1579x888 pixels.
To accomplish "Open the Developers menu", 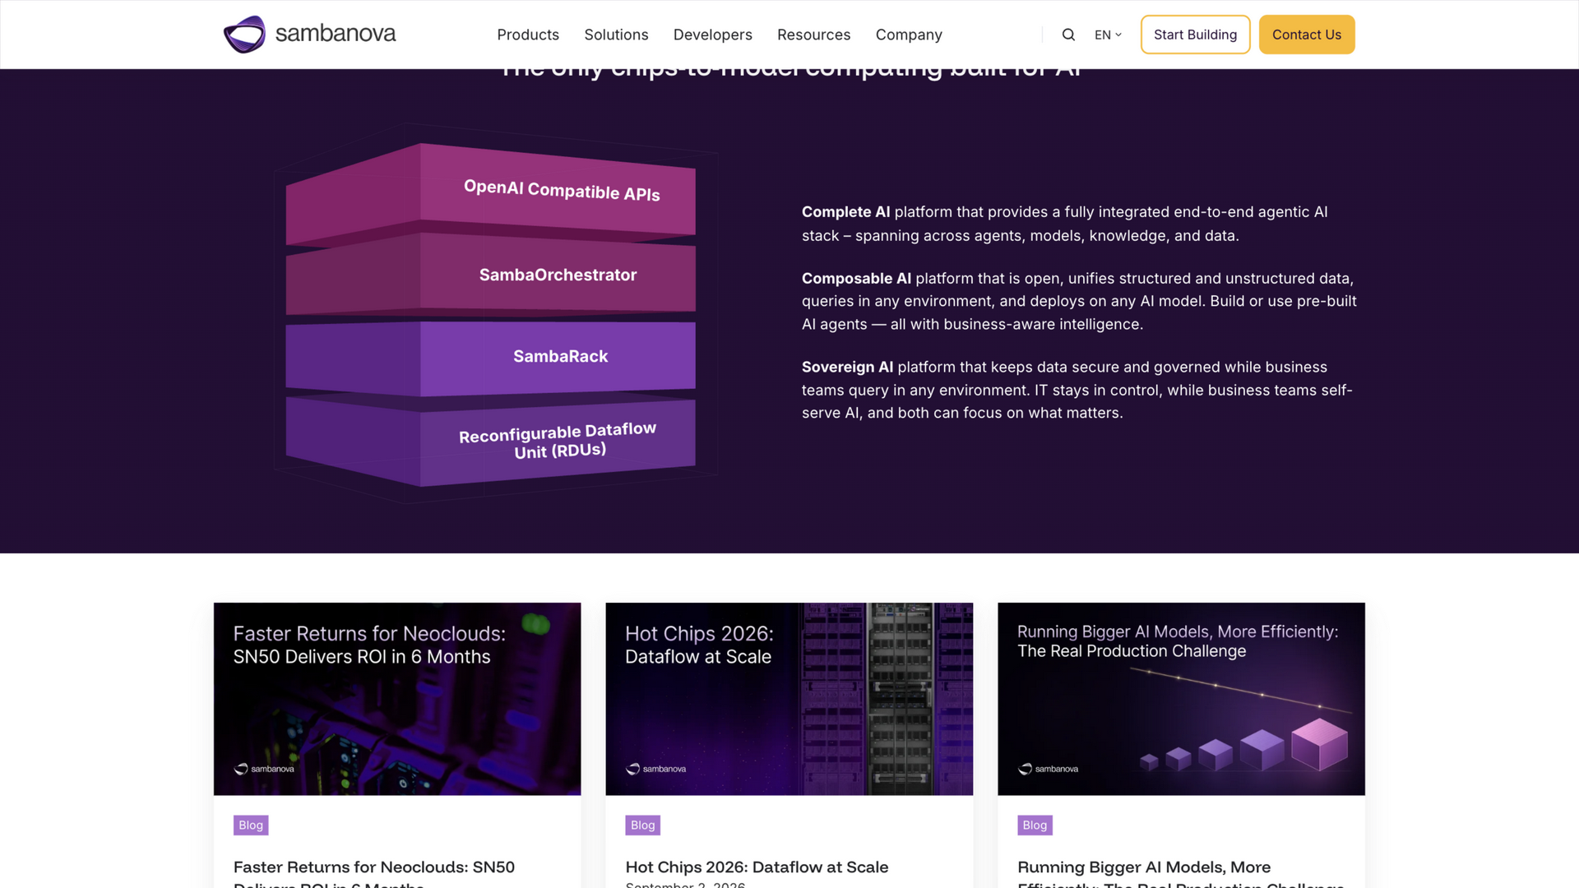I will point(712,35).
